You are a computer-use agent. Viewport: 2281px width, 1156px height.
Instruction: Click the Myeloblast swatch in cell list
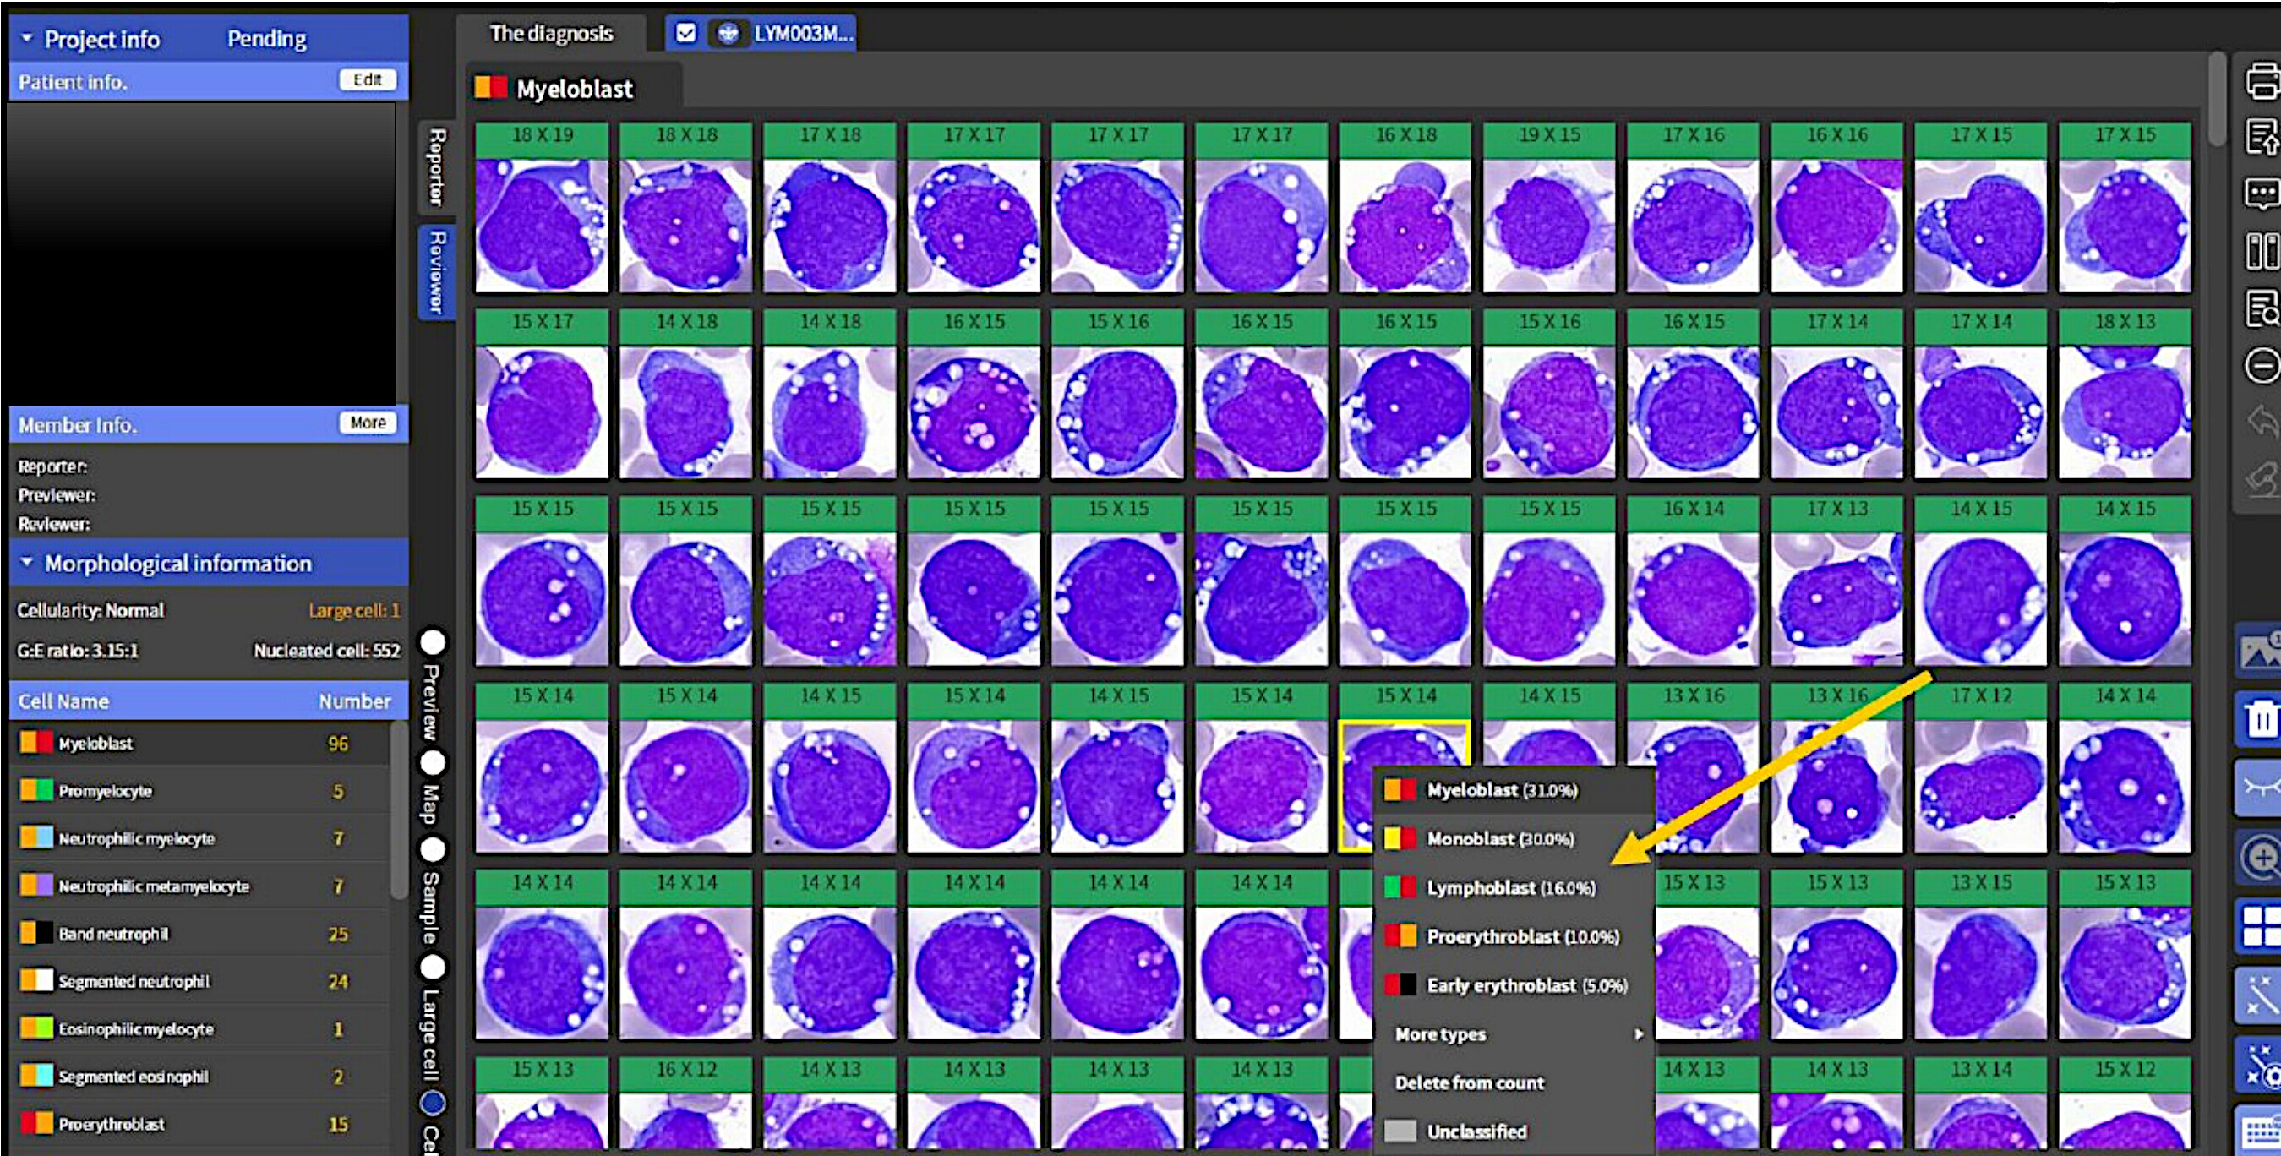pos(35,742)
